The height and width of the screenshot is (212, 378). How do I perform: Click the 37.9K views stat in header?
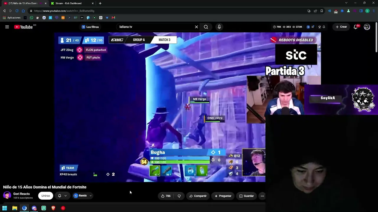[297, 27]
